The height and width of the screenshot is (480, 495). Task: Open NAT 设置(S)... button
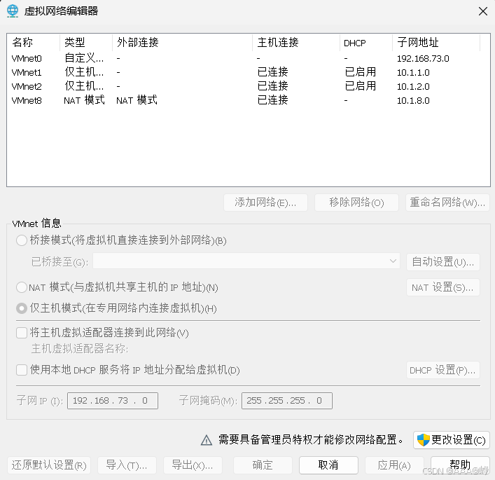[443, 287]
